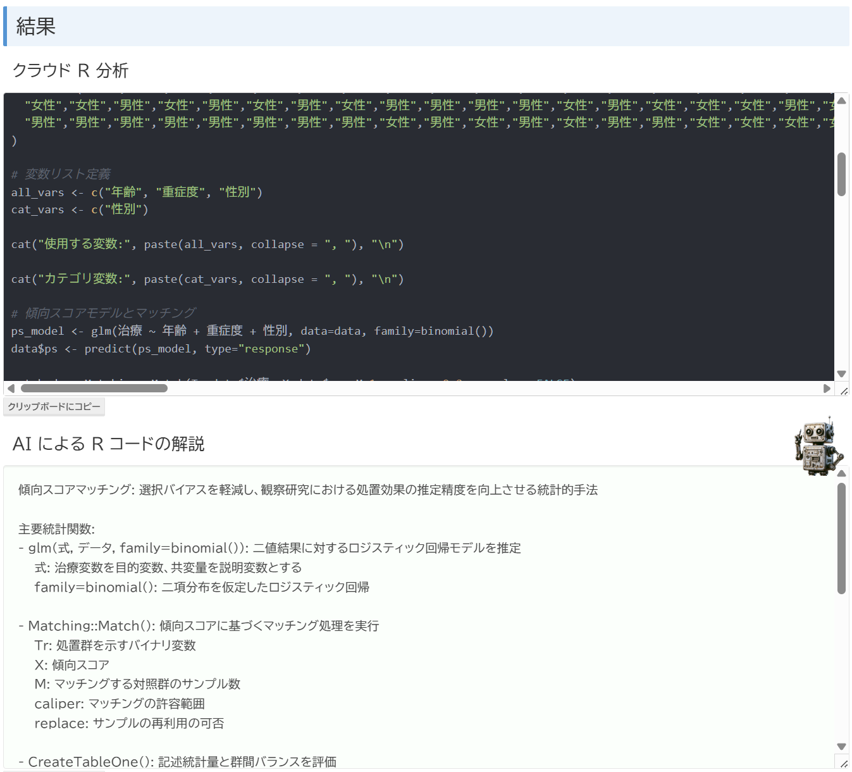The image size is (852, 772).
Task: Place cursor on the all_vars definition line
Action: tap(137, 192)
